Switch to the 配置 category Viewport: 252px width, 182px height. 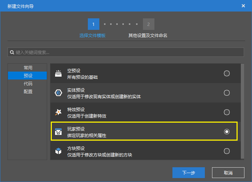pos(28,91)
